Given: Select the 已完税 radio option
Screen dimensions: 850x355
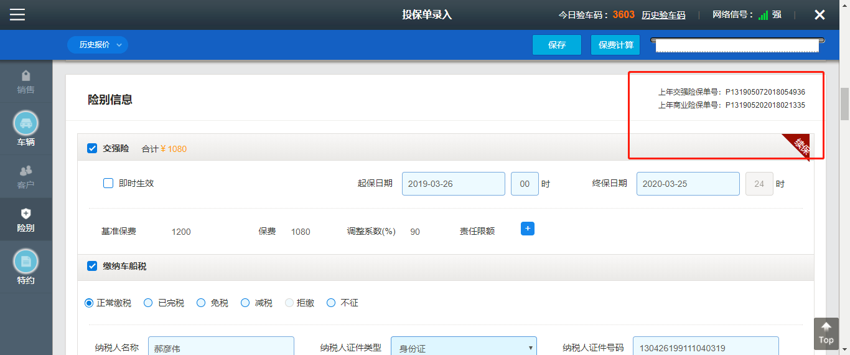Looking at the screenshot, I should coord(148,303).
